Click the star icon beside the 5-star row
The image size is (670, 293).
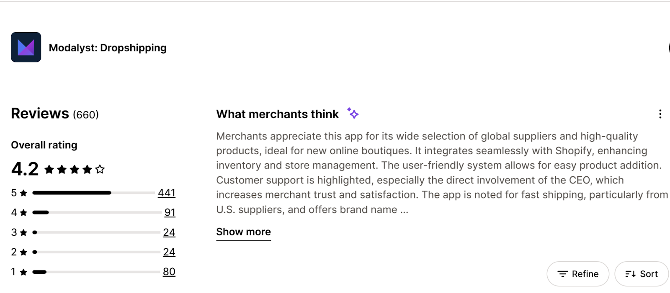tap(24, 193)
